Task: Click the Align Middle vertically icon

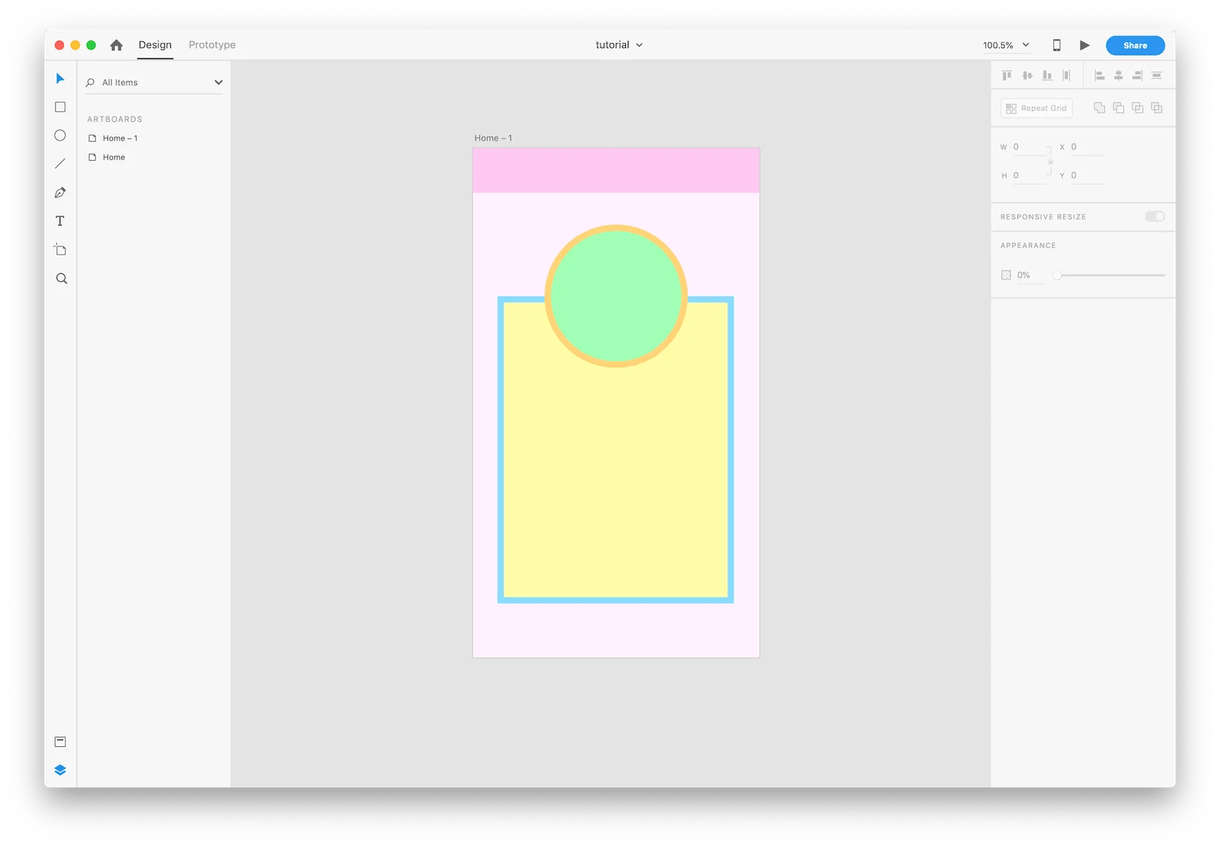Action: click(1027, 75)
